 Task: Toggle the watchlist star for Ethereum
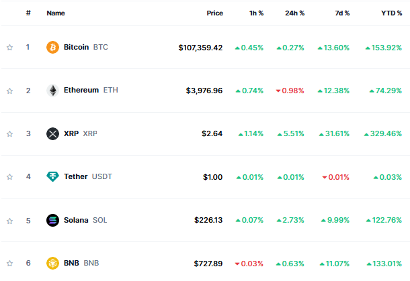(x=9, y=91)
